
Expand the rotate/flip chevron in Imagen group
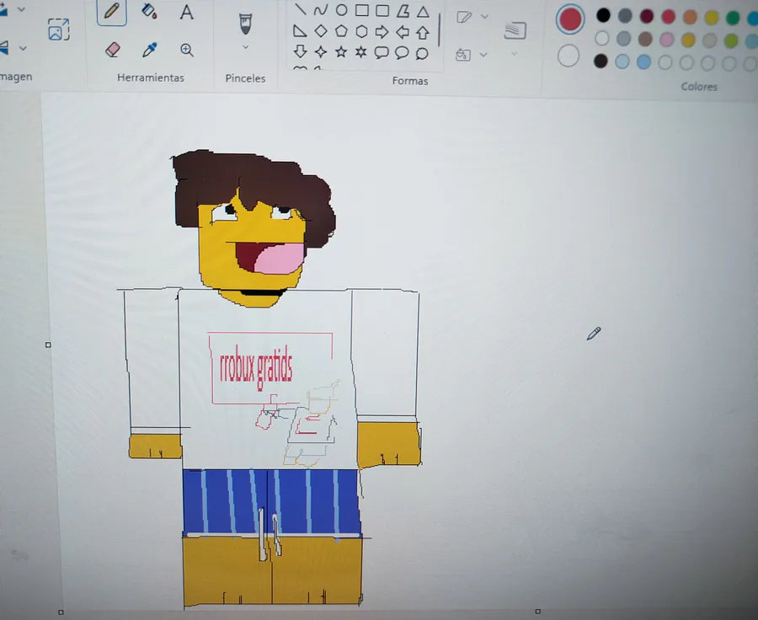click(23, 48)
